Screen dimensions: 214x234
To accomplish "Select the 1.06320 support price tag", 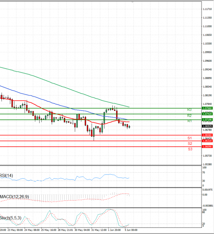I will point(207,141).
